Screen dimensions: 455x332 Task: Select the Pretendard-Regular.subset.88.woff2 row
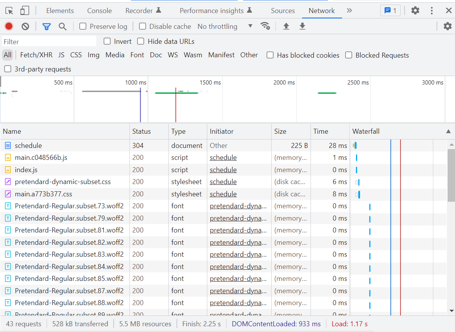tap(223, 303)
